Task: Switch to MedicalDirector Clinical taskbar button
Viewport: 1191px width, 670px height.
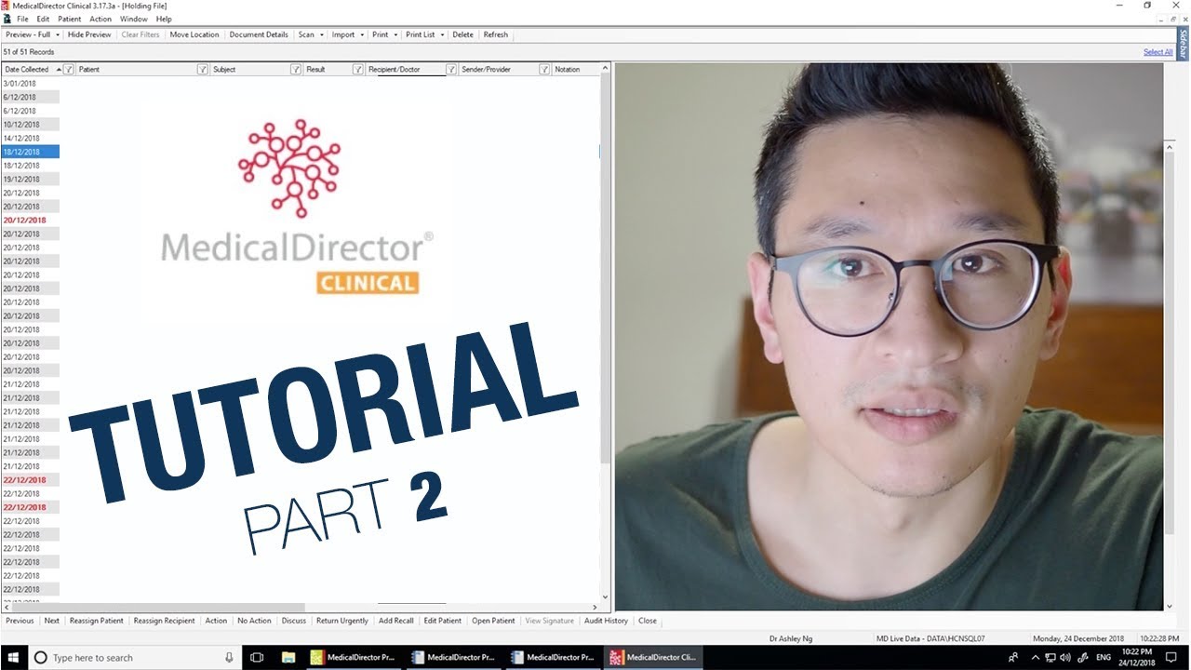Action: 652,657
